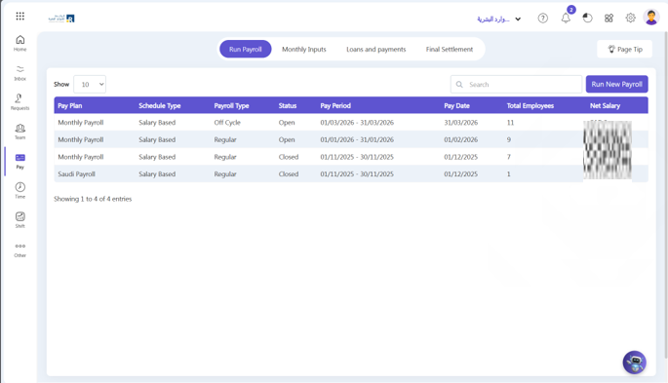This screenshot has width=668, height=383.
Task: Open Requests from the sidebar
Action: point(20,102)
